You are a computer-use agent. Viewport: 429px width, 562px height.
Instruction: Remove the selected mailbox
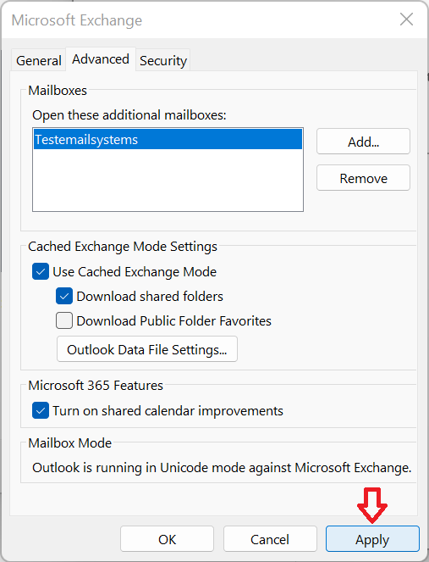[x=363, y=178]
